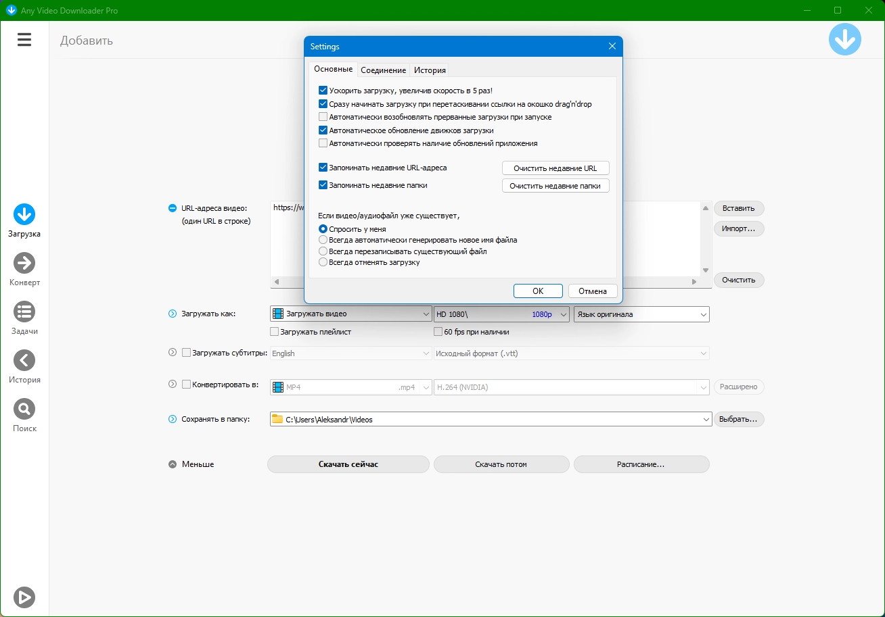
Task: Open the Загружать видео dropdown
Action: pyautogui.click(x=350, y=314)
